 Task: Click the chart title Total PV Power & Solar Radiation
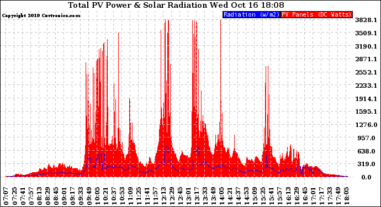coord(137,5)
